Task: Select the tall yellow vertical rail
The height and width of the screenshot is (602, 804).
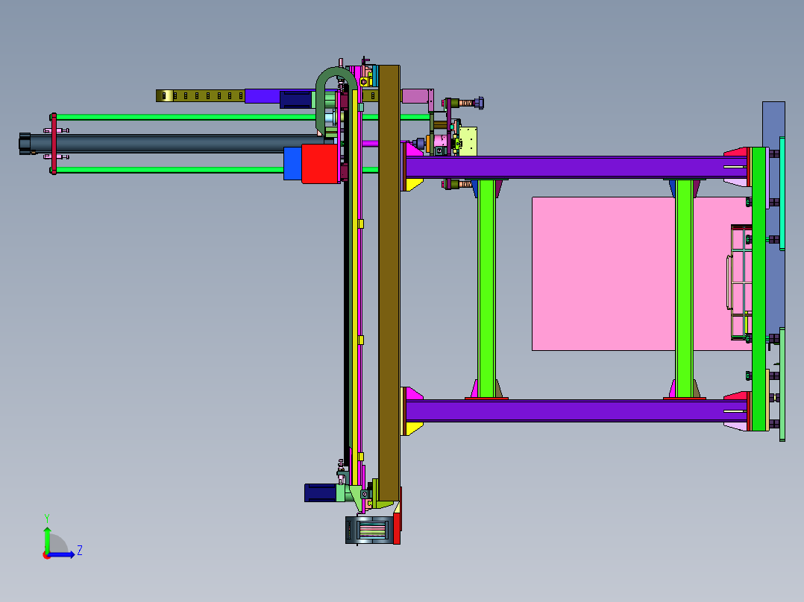Action: point(355,287)
